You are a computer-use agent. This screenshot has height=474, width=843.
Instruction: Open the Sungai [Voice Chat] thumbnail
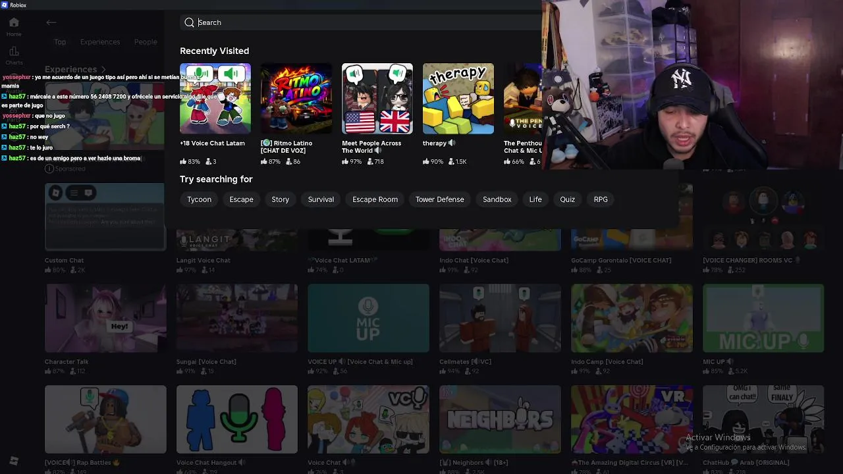pos(237,319)
